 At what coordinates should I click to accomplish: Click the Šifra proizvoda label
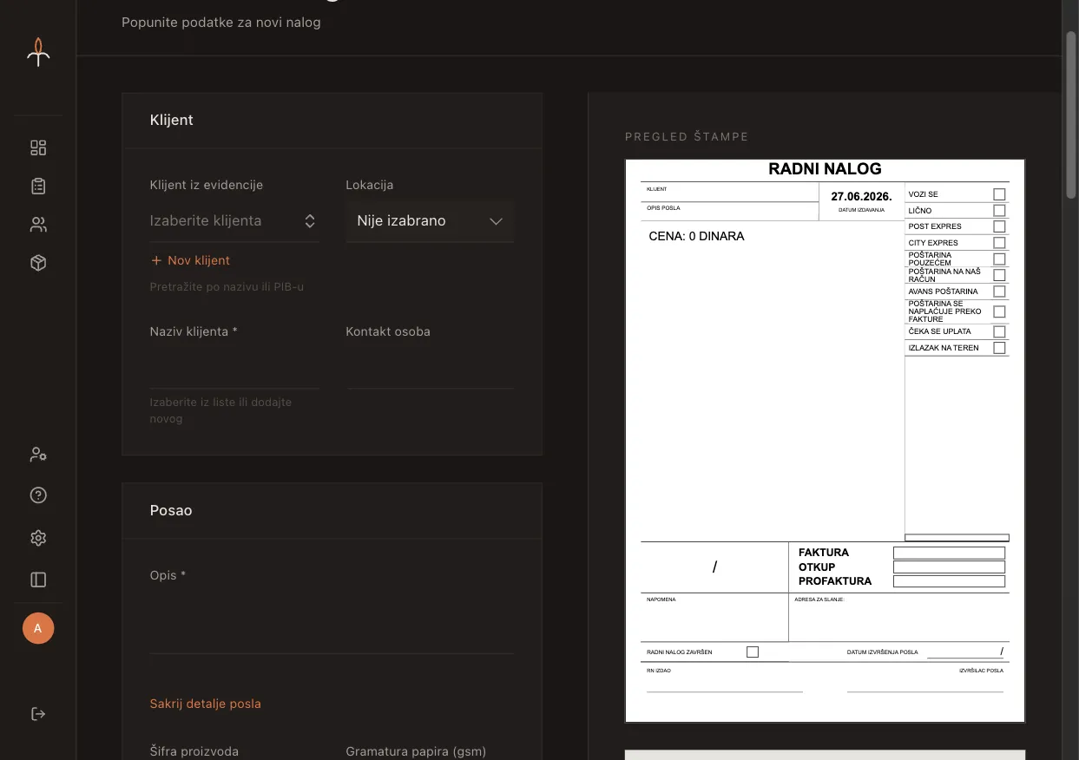(194, 751)
